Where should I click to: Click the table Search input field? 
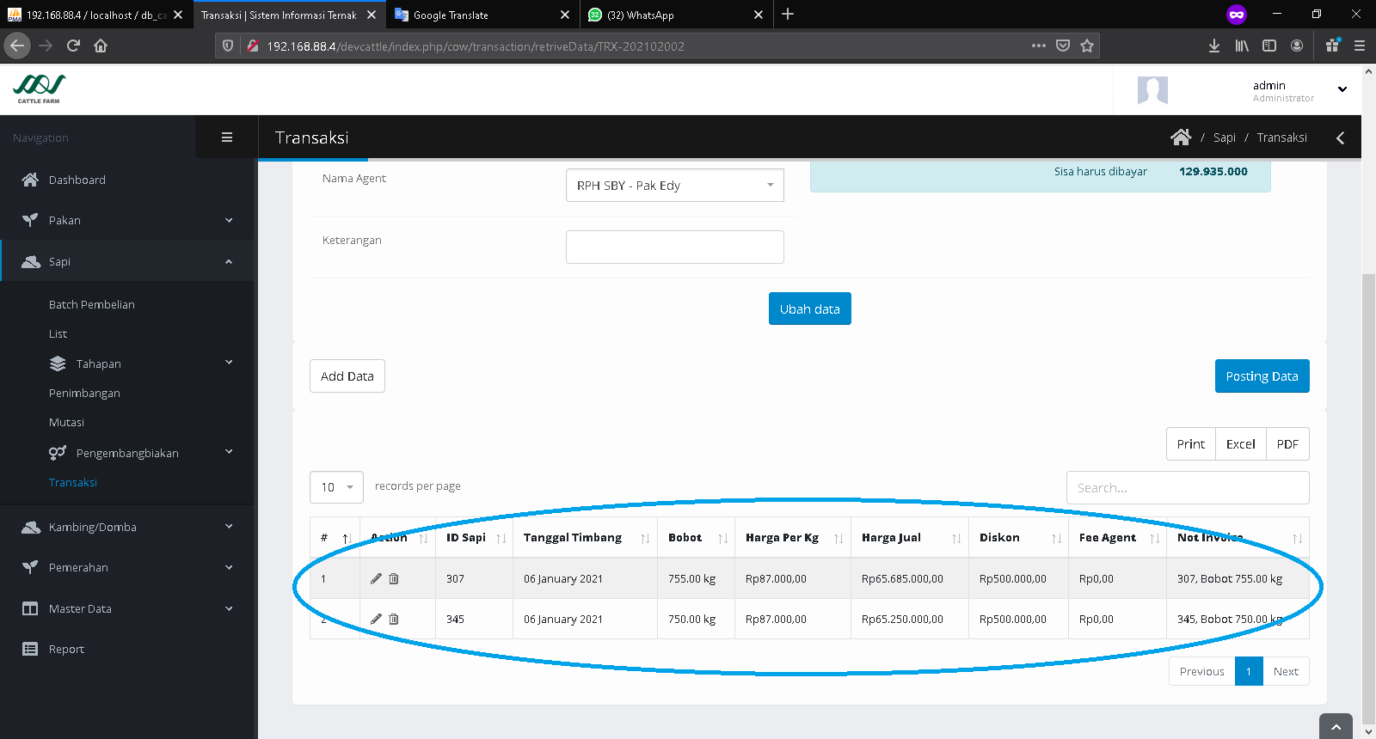1187,488
